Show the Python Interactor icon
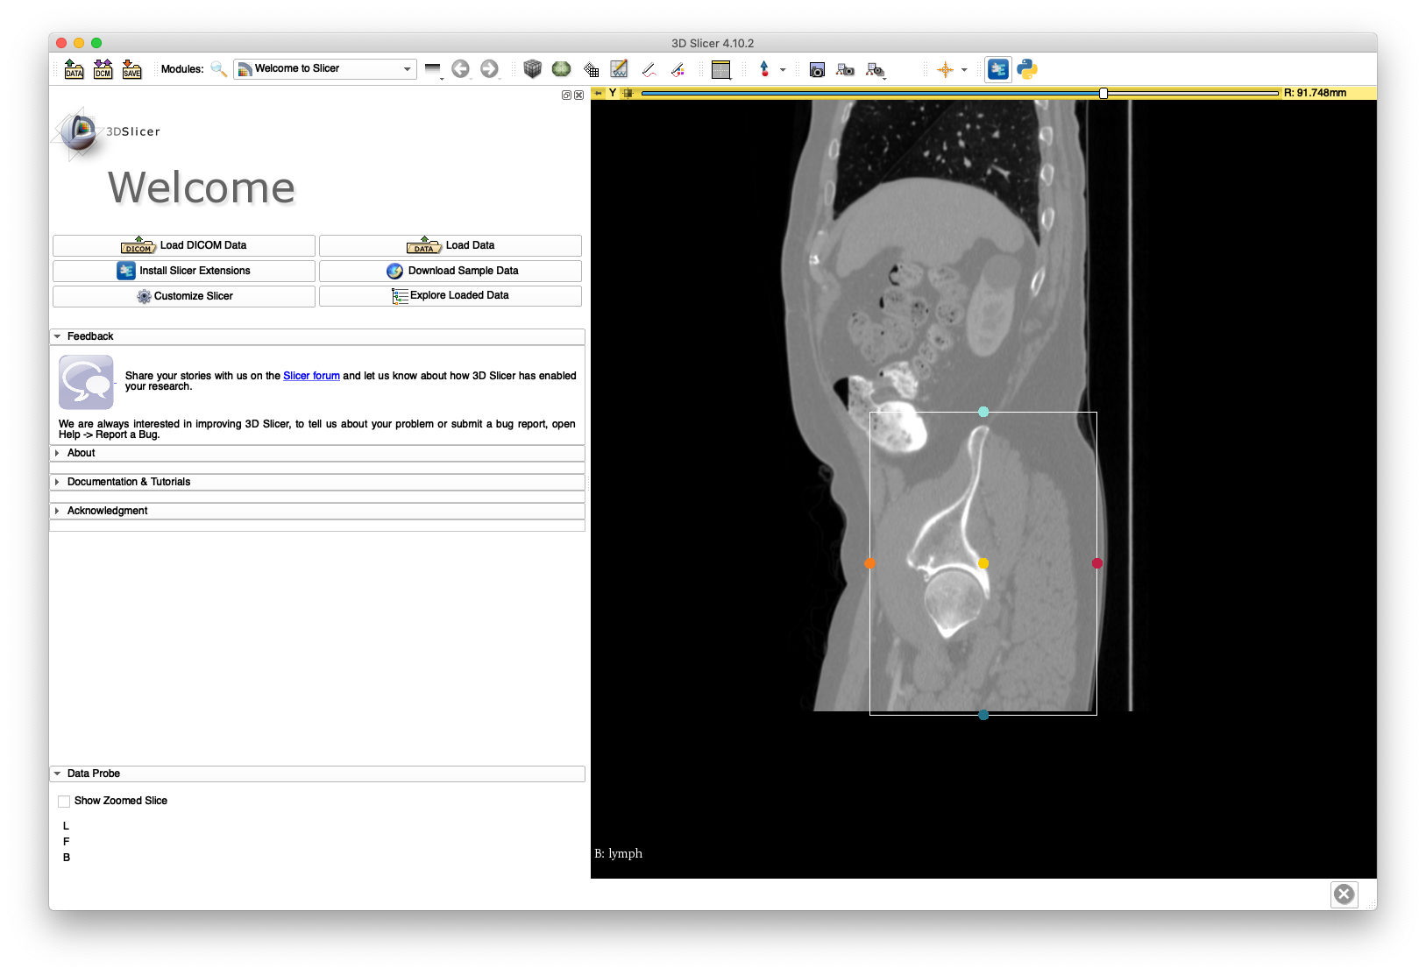Viewport: 1426px width, 975px height. pos(1027,69)
